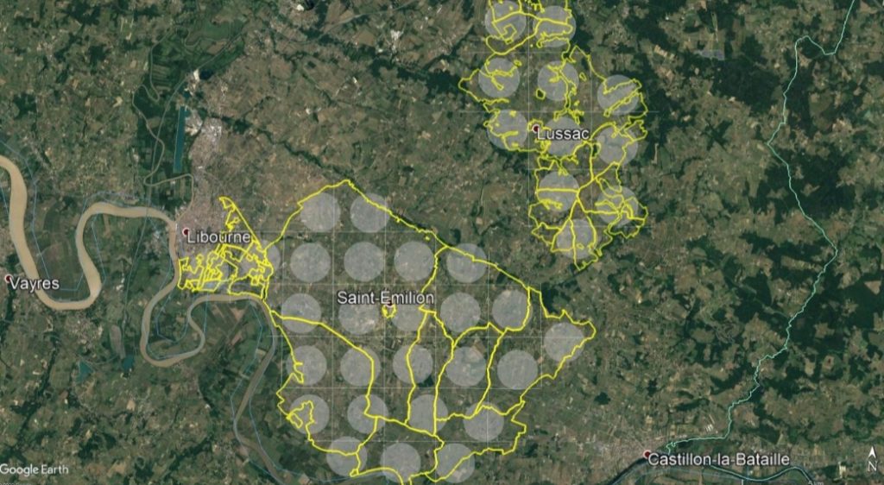Screen dimensions: 884x485
Task: Click the north arrow compass indicator
Action: pos(872,459)
